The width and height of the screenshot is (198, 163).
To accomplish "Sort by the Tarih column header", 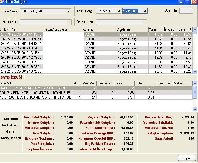I will (26, 29).
